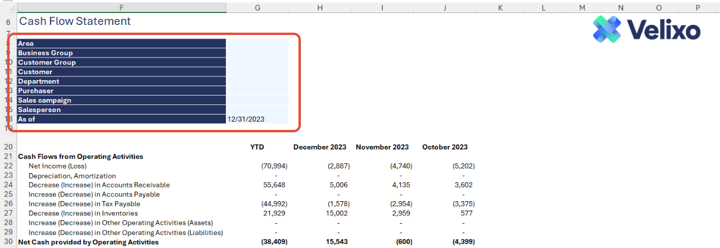
Task: Click Cash Flows from Operating Activities row
Action: tap(81, 157)
